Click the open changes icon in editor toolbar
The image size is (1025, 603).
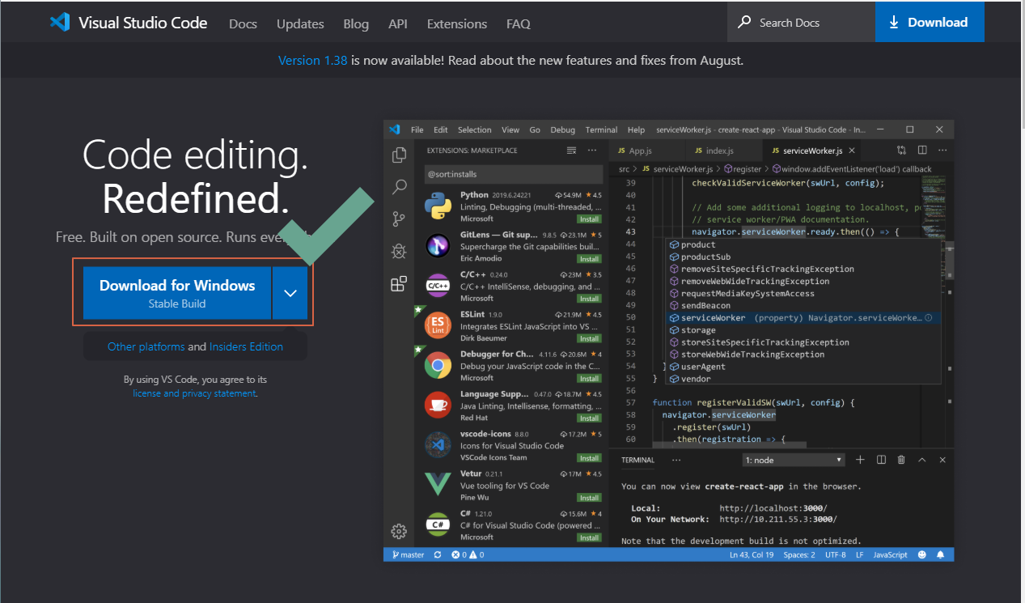902,151
